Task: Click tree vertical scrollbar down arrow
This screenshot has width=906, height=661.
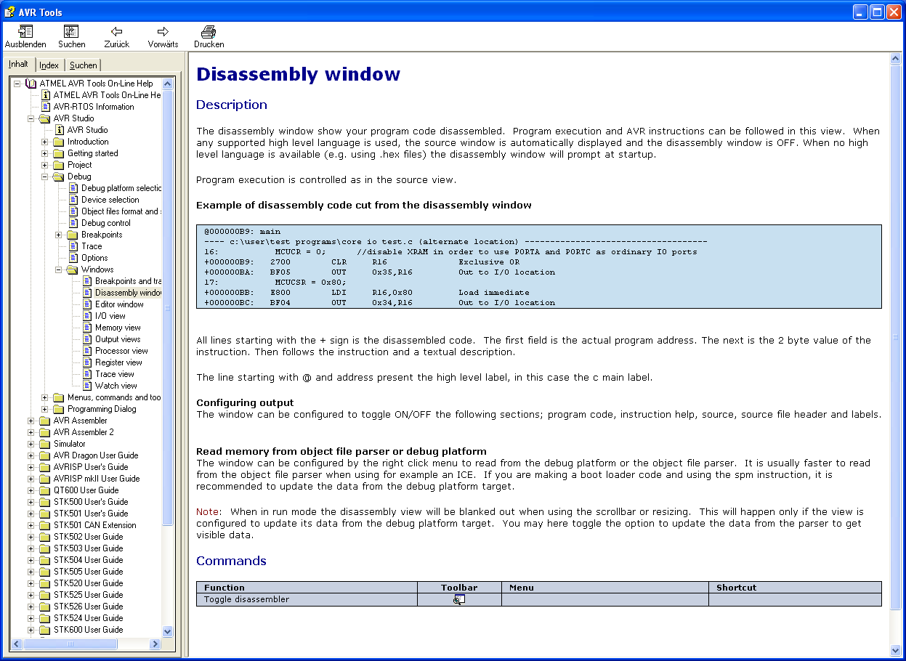Action: (x=168, y=632)
